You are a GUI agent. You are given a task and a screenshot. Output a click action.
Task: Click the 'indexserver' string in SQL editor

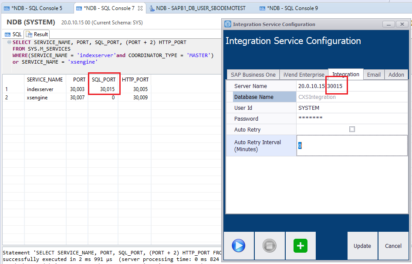[x=96, y=55]
